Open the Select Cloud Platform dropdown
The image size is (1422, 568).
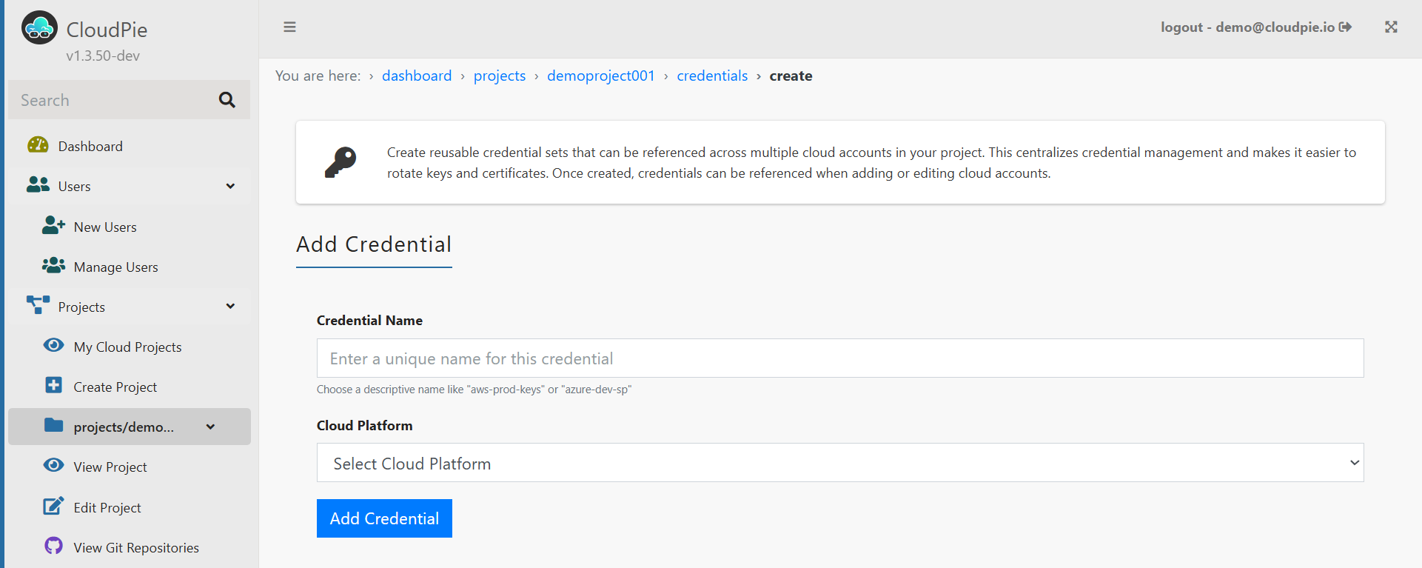[x=840, y=463]
